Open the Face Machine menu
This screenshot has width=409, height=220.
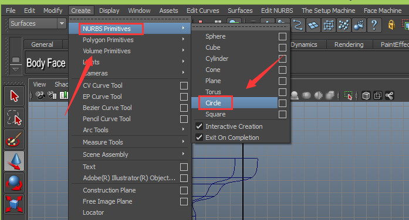coord(383,11)
